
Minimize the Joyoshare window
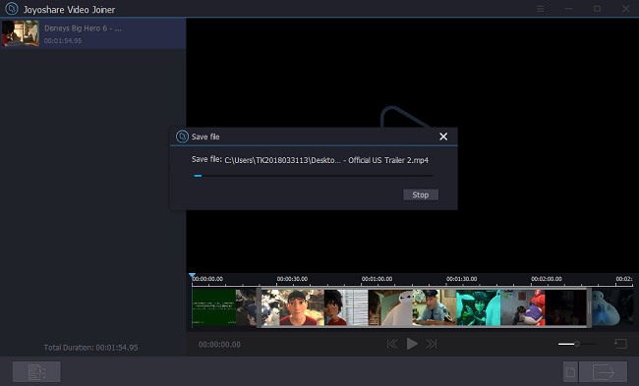(x=569, y=9)
